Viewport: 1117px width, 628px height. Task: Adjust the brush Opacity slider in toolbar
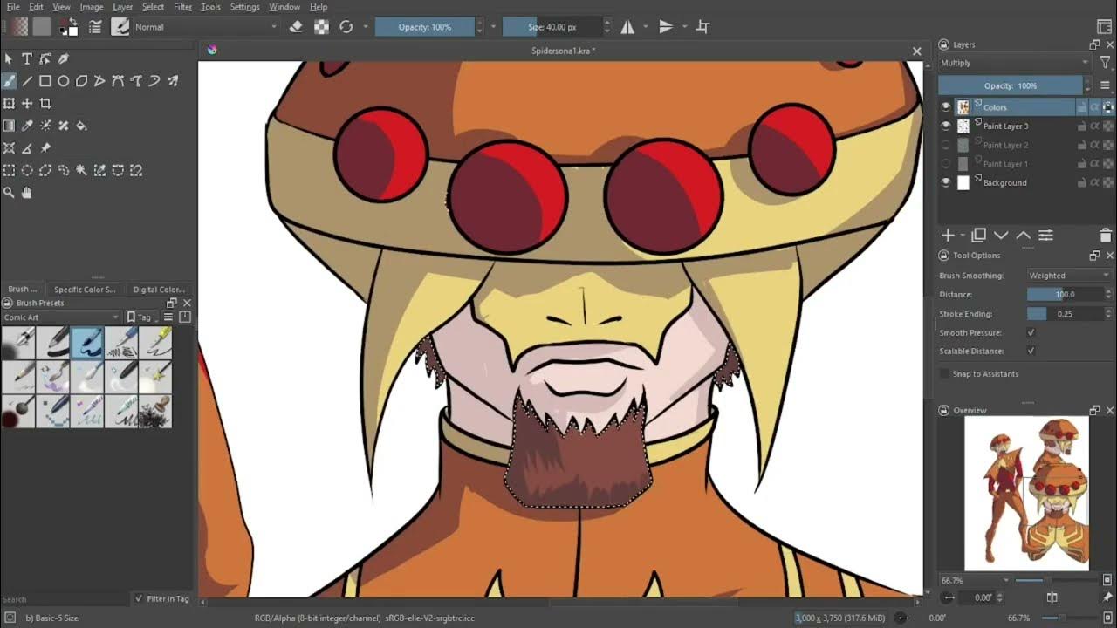[425, 27]
